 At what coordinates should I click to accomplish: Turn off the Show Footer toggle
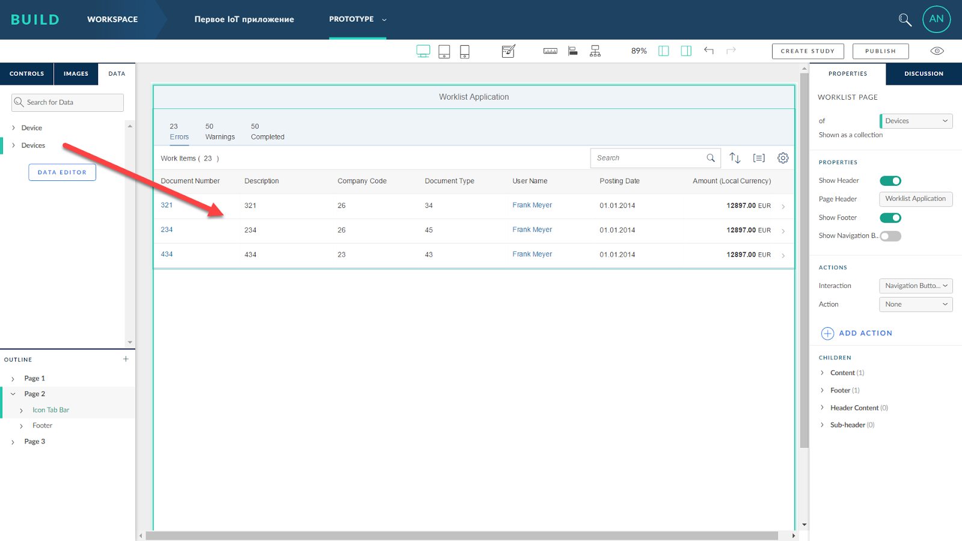pos(890,218)
